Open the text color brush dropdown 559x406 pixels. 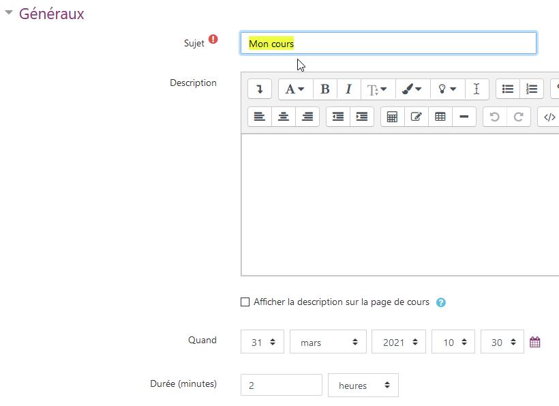(412, 89)
